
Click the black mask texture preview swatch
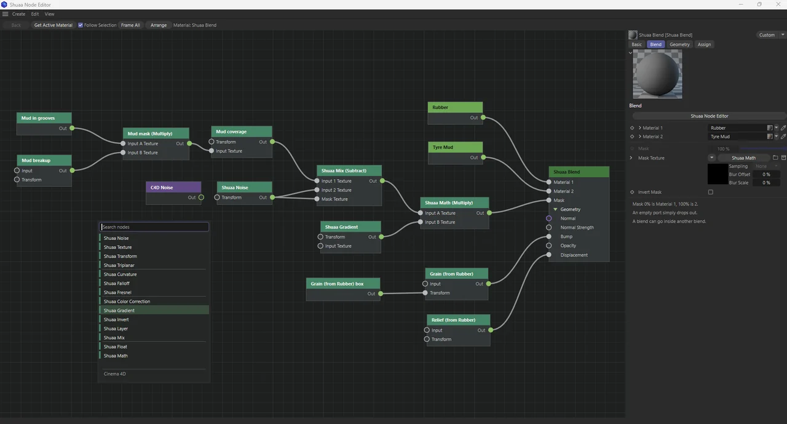click(x=717, y=174)
